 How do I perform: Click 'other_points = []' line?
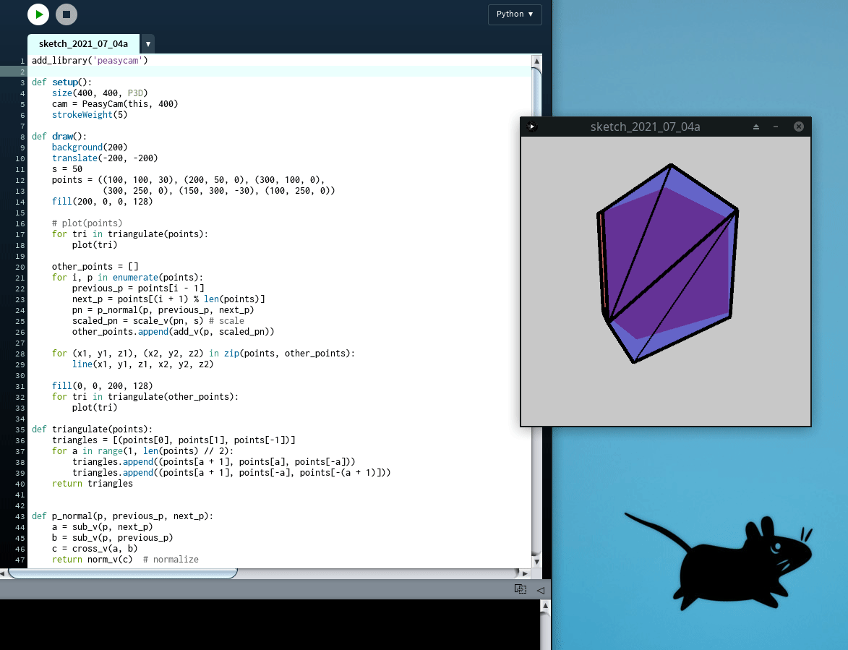[95, 267]
